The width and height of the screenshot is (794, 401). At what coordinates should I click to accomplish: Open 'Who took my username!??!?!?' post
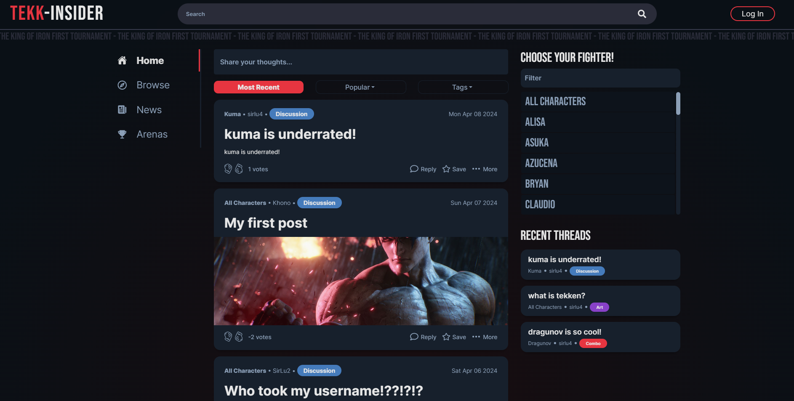[323, 390]
